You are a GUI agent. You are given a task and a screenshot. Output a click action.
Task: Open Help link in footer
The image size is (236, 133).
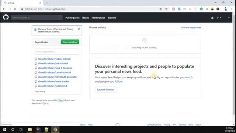90,125
